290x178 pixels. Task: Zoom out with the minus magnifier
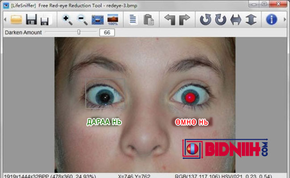pyautogui.click(x=83, y=20)
